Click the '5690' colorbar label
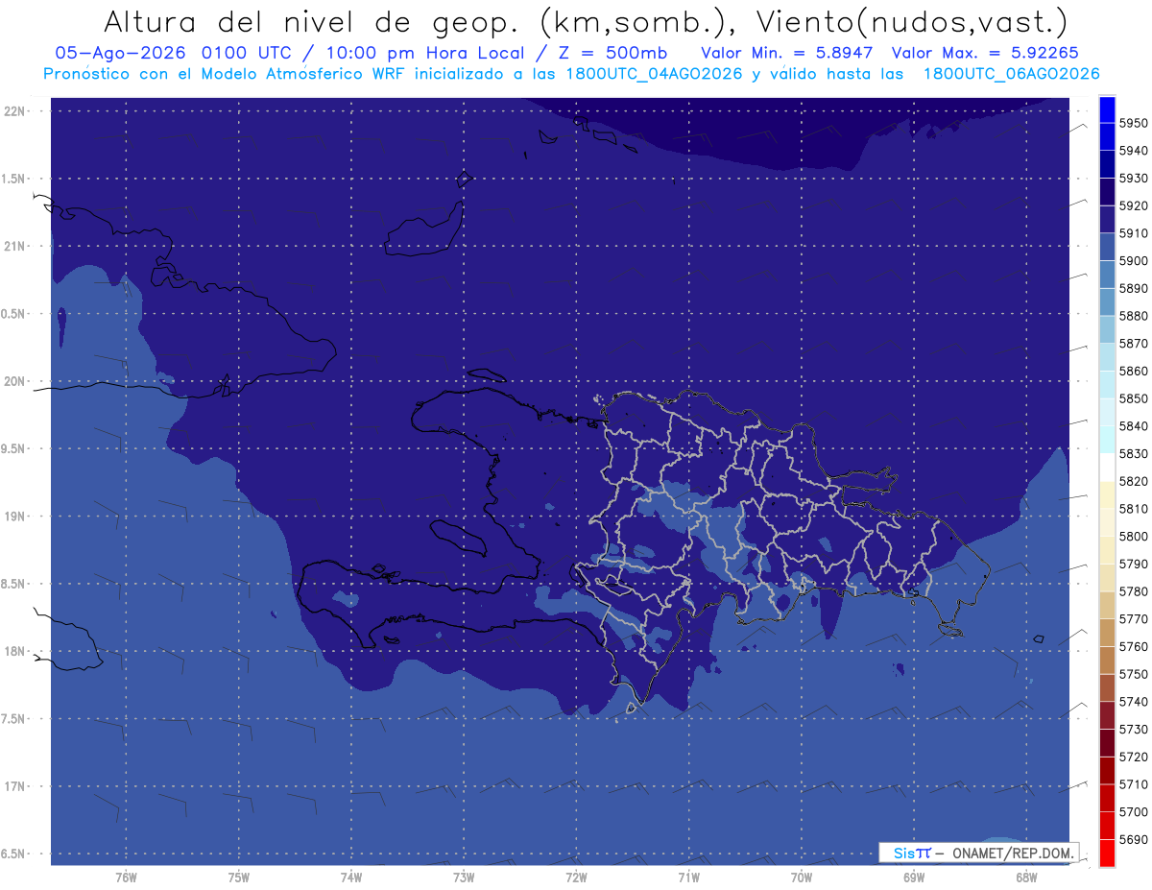Screen dimensions: 1152x890 pos(1133,839)
